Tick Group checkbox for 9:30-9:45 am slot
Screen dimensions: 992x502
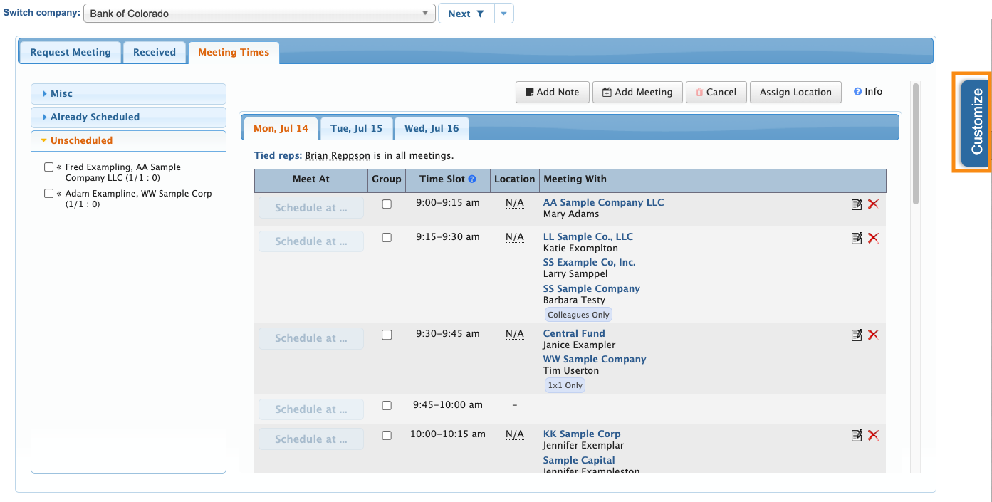click(387, 335)
